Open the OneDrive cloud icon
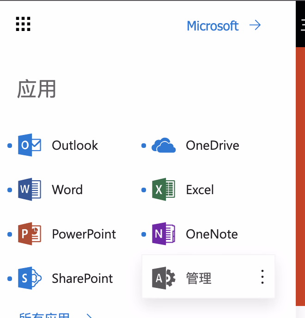The height and width of the screenshot is (318, 305). (x=164, y=146)
